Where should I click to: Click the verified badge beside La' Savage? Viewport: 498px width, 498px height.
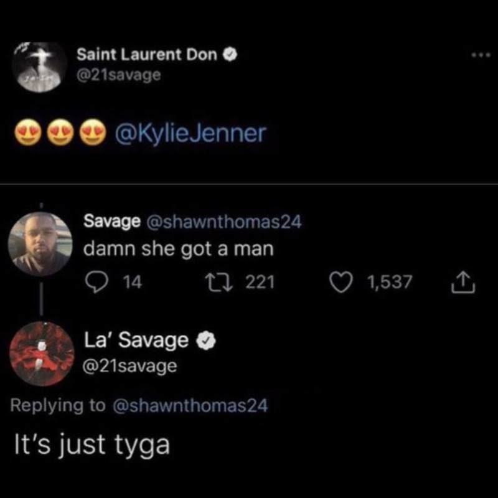205,341
